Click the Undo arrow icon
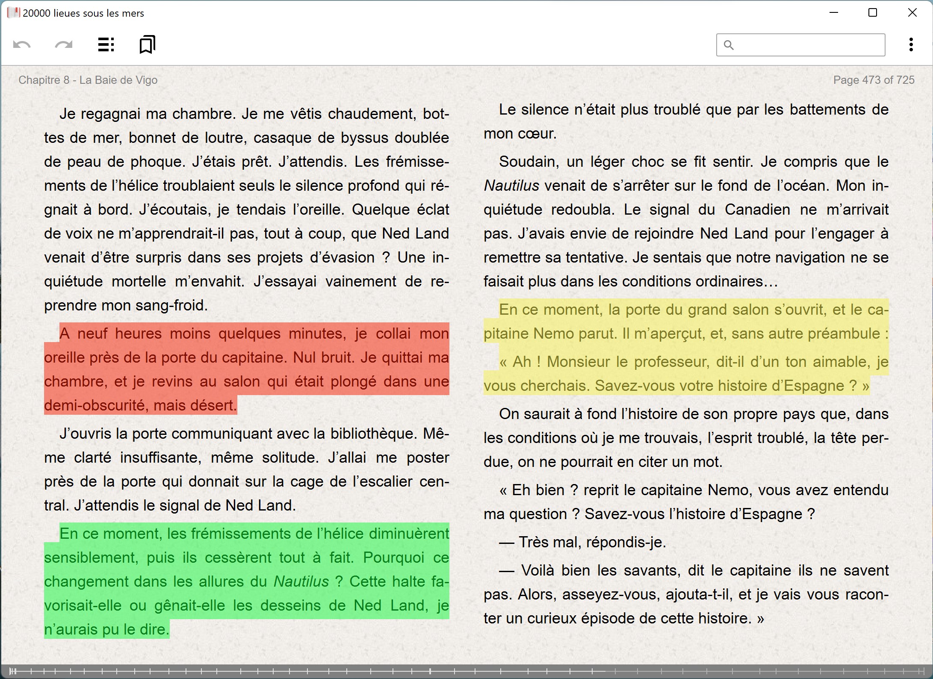The height and width of the screenshot is (679, 933). pyautogui.click(x=22, y=44)
